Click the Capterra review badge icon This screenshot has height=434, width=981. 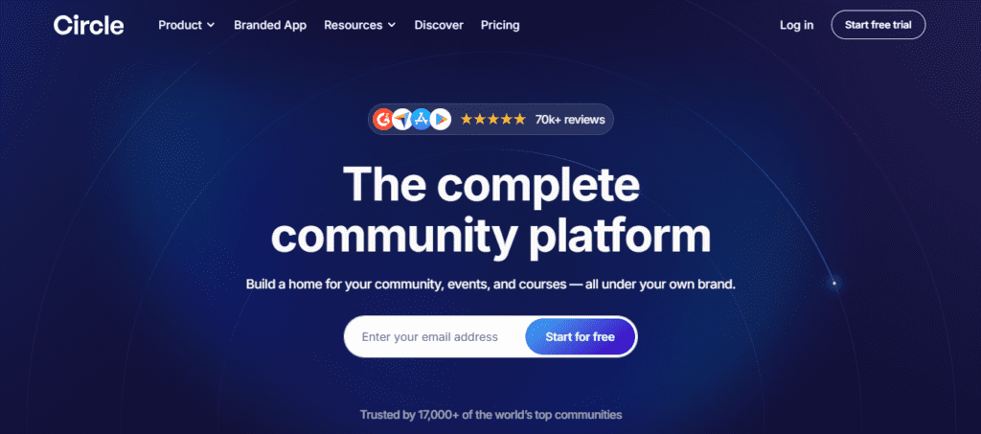pos(402,119)
